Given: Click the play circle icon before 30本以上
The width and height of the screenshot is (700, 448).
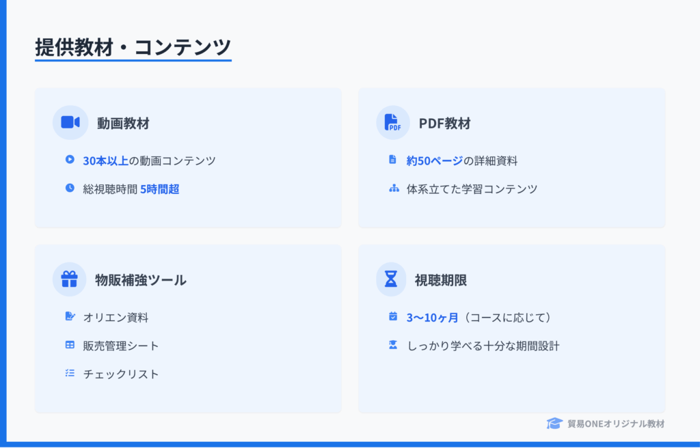Looking at the screenshot, I should coord(70,159).
